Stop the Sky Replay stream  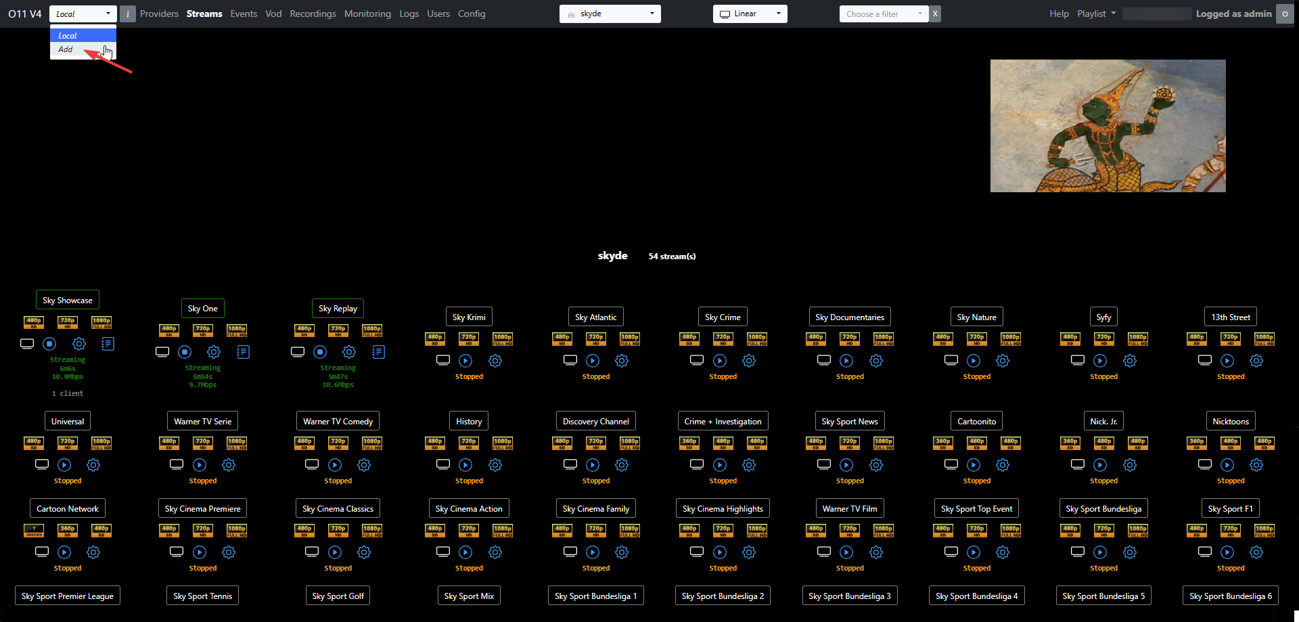(320, 352)
